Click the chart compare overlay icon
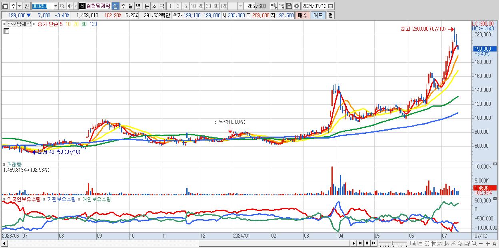The height and width of the screenshot is (248, 499). 467,243
